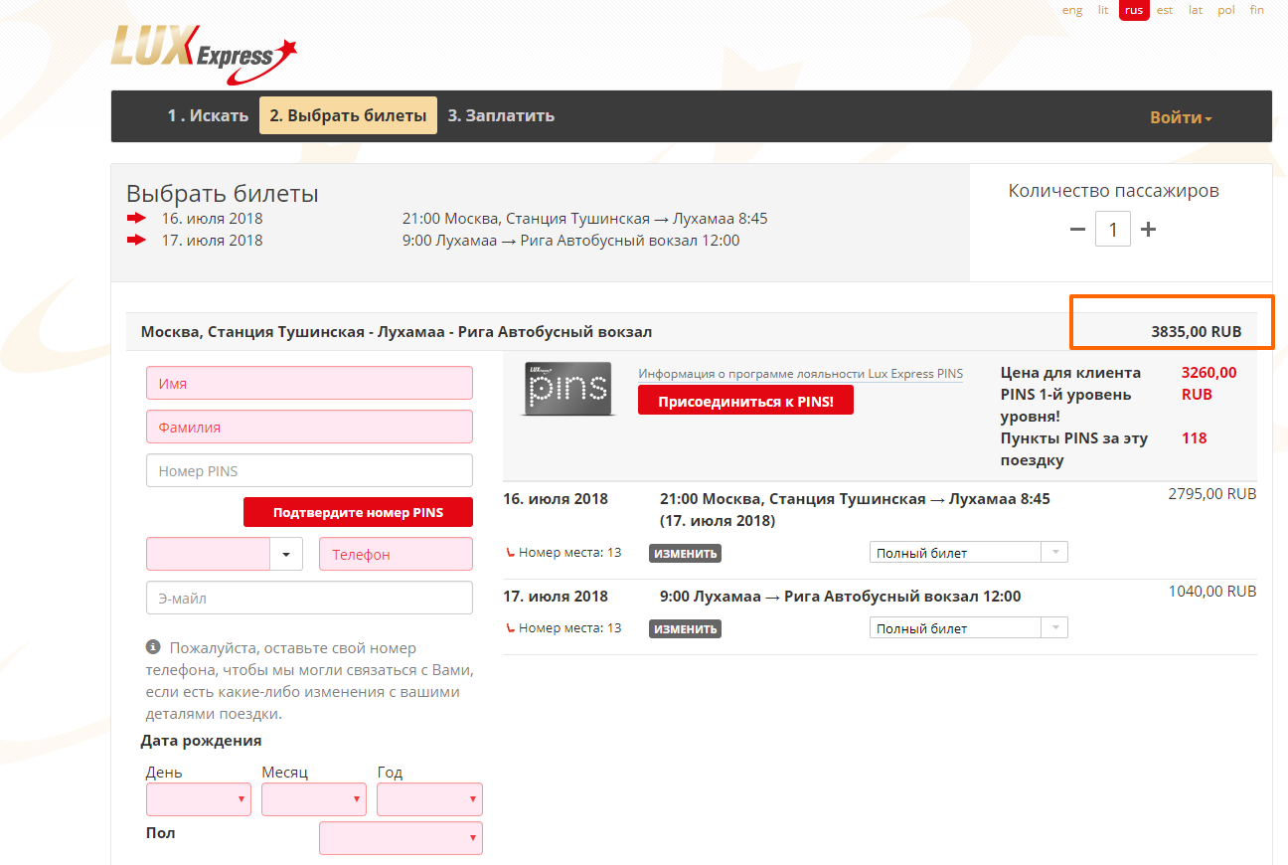Switch language to est
Image resolution: width=1288 pixels, height=865 pixels.
[1165, 10]
